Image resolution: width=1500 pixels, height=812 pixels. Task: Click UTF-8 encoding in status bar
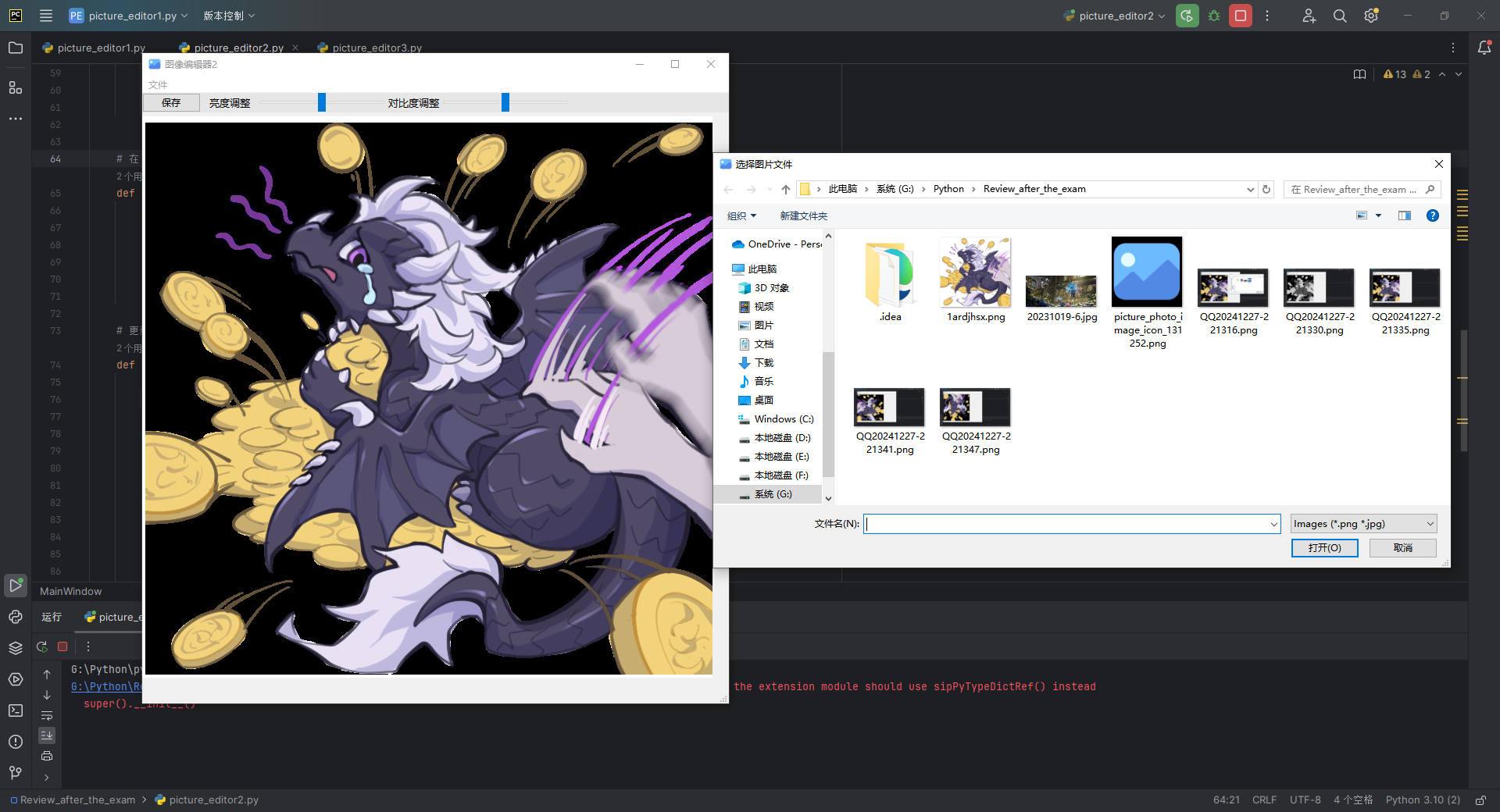1305,800
